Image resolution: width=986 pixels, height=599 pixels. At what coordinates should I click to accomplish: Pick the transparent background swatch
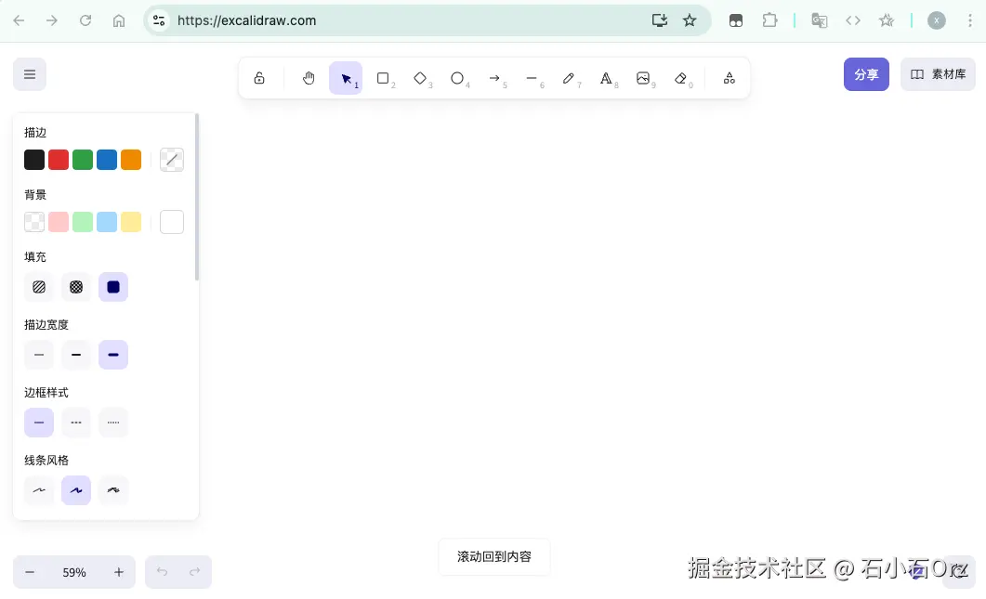(34, 222)
